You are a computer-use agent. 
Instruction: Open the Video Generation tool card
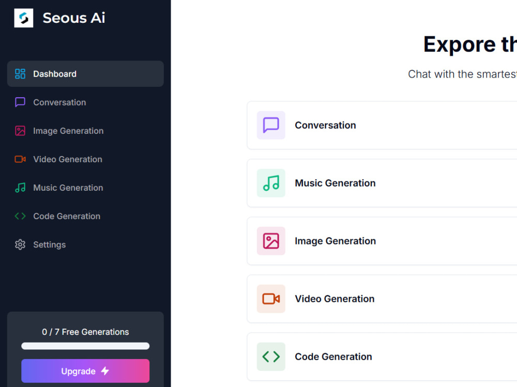[382, 299]
